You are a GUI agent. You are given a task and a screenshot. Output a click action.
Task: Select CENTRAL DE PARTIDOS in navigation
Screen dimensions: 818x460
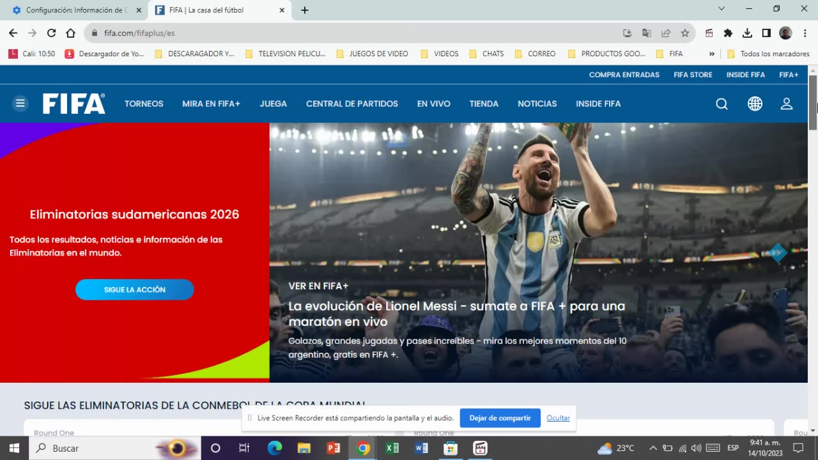tap(352, 103)
